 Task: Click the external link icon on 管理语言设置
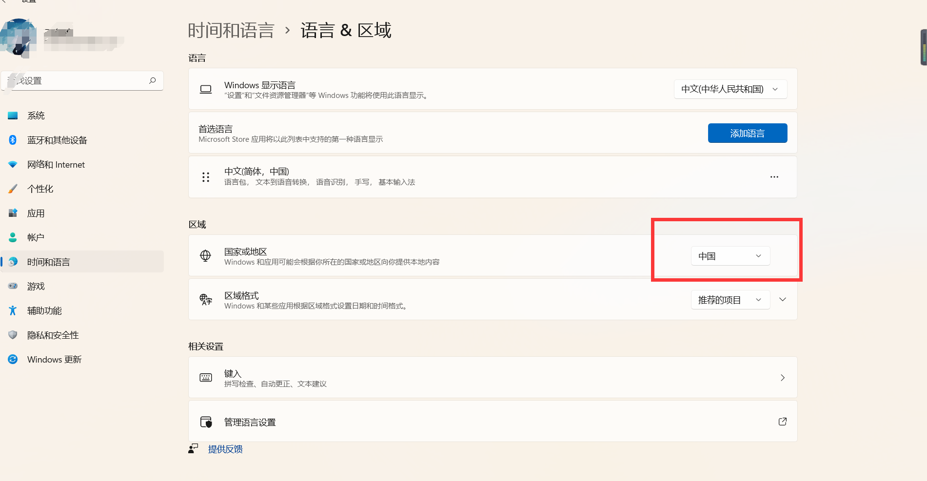(783, 422)
